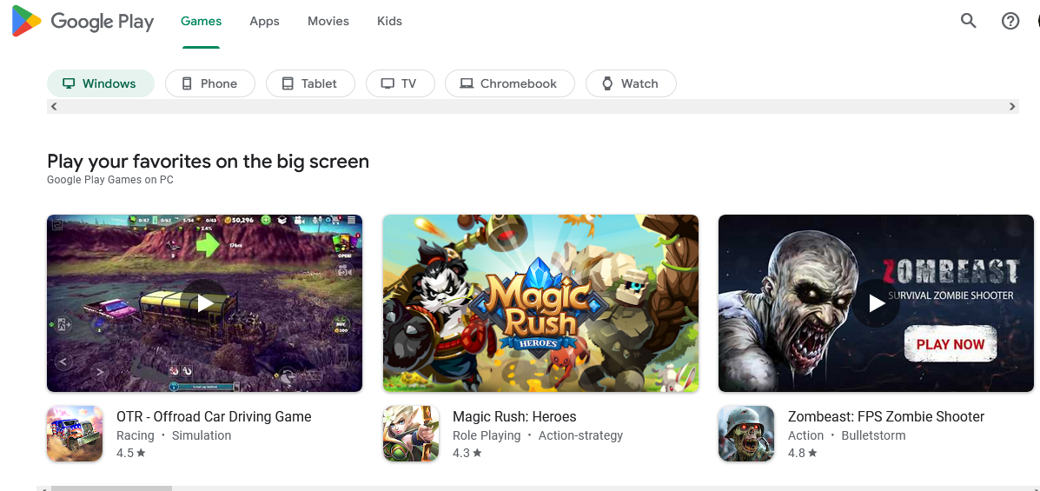Open the help question mark icon
The image size is (1040, 491).
[x=1010, y=21]
